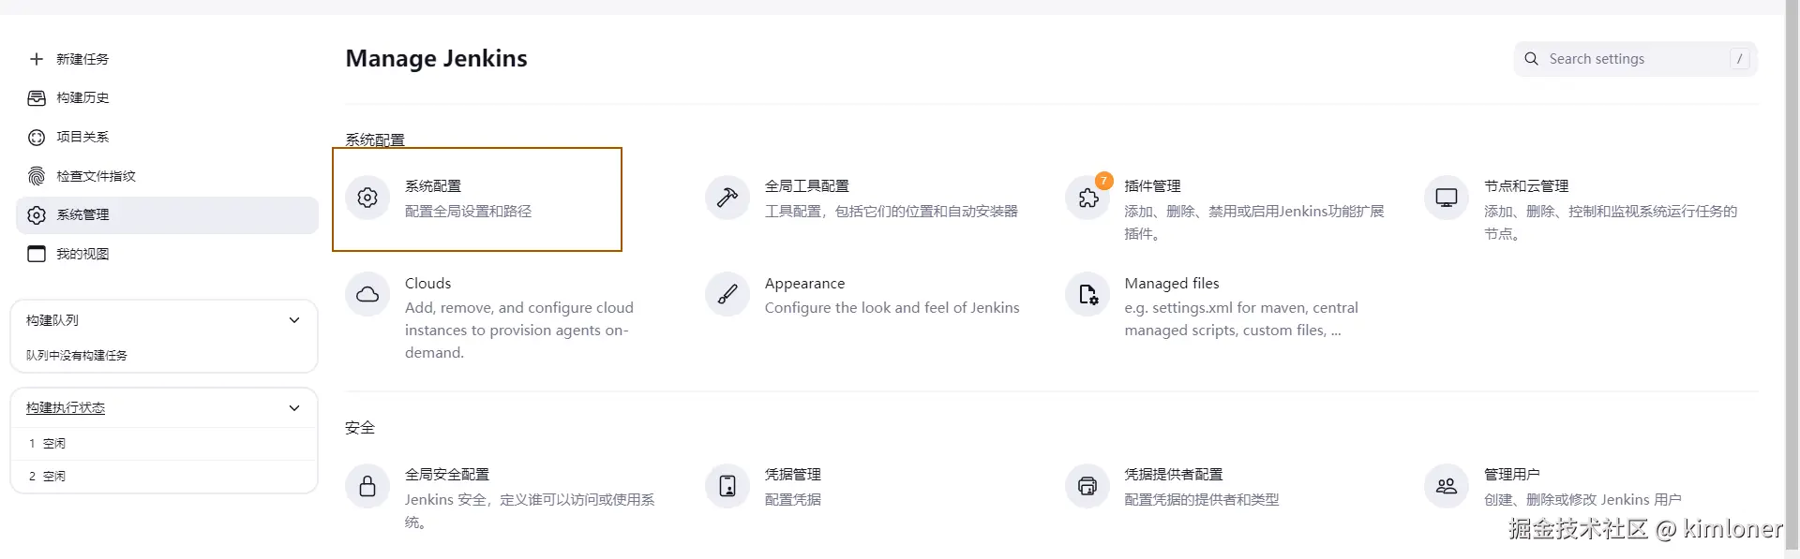Viewport: 1800px width, 559px height.
Task: Open the 全局工具配置 link
Action: coord(807,186)
